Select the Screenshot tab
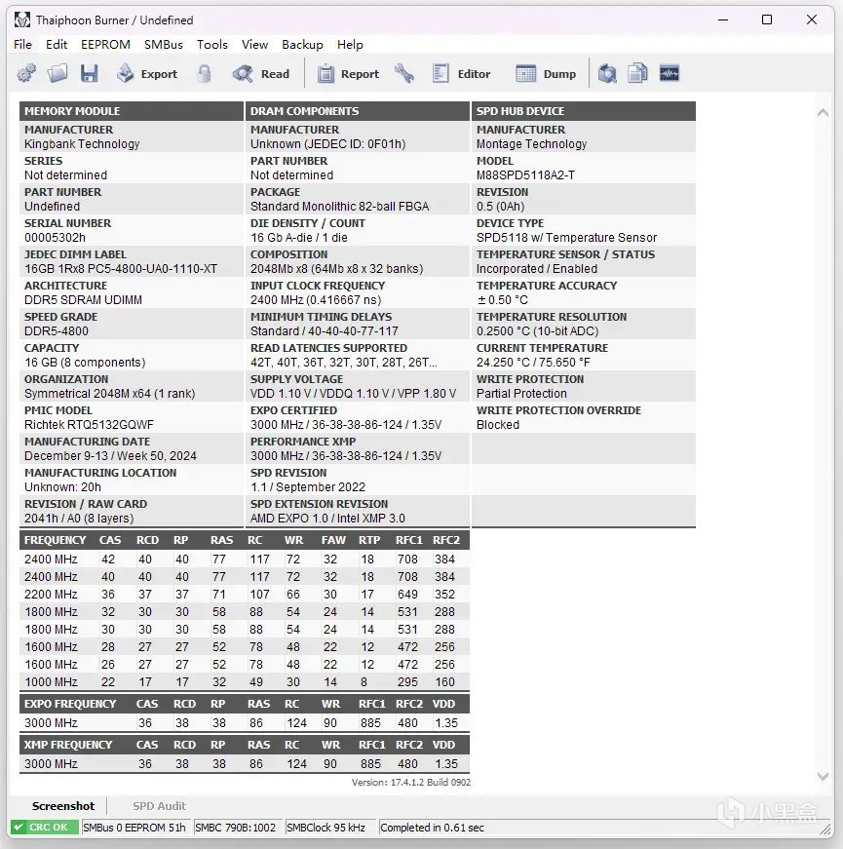 [63, 806]
